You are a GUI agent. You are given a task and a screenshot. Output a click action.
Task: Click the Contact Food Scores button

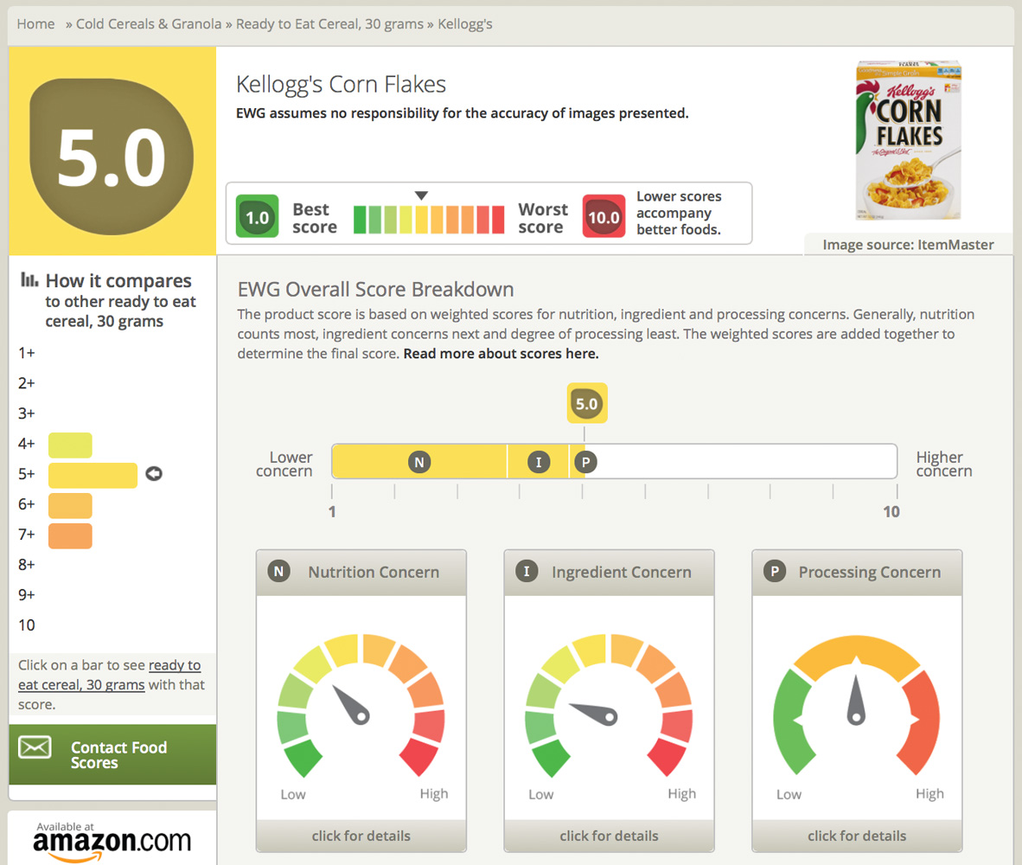[112, 754]
